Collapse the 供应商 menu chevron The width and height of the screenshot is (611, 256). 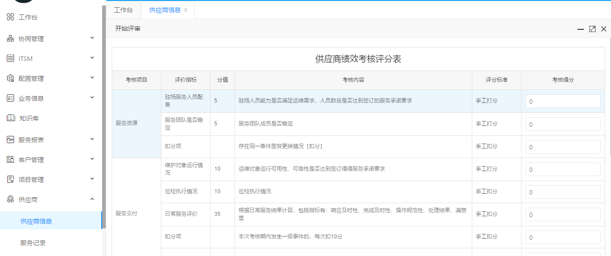[92, 199]
